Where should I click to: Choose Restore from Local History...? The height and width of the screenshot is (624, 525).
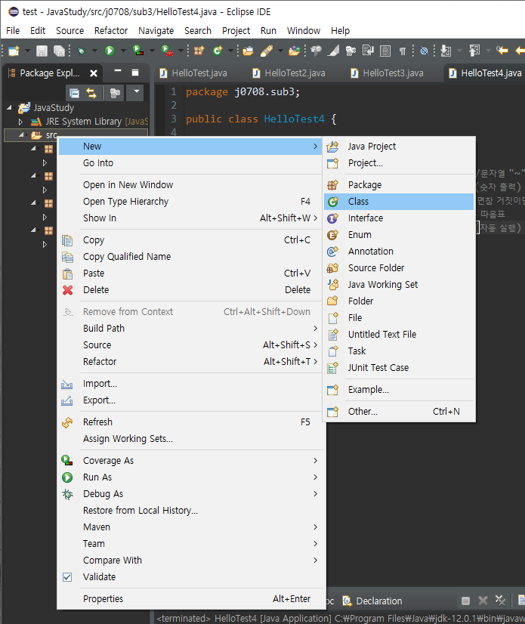point(190,511)
